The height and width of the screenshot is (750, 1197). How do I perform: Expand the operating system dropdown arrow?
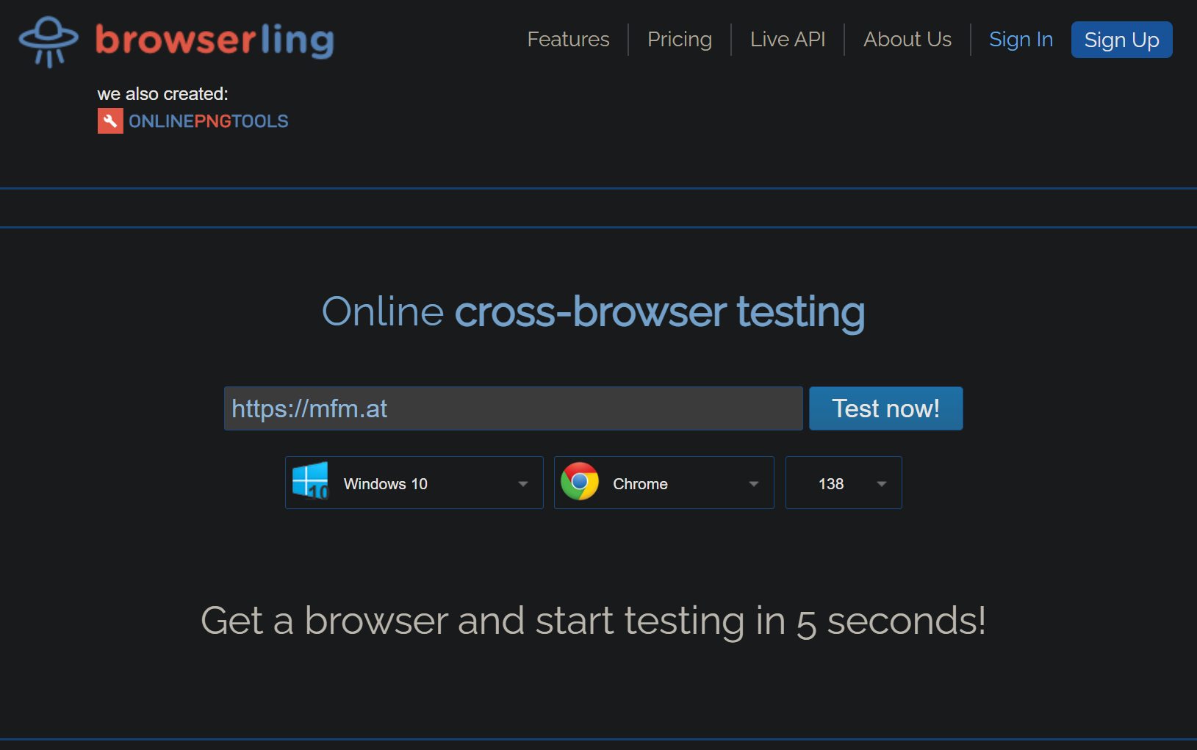click(523, 483)
